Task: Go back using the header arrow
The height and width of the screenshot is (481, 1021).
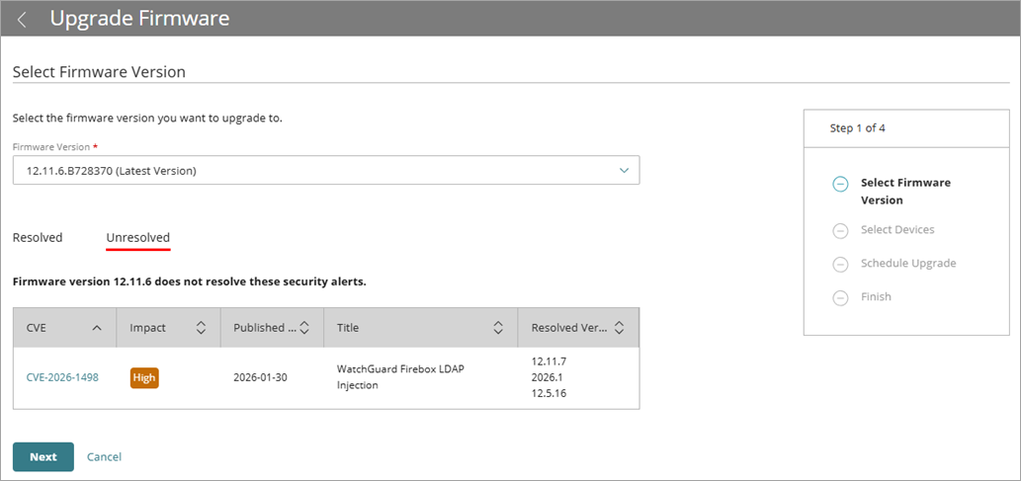Action: click(22, 20)
